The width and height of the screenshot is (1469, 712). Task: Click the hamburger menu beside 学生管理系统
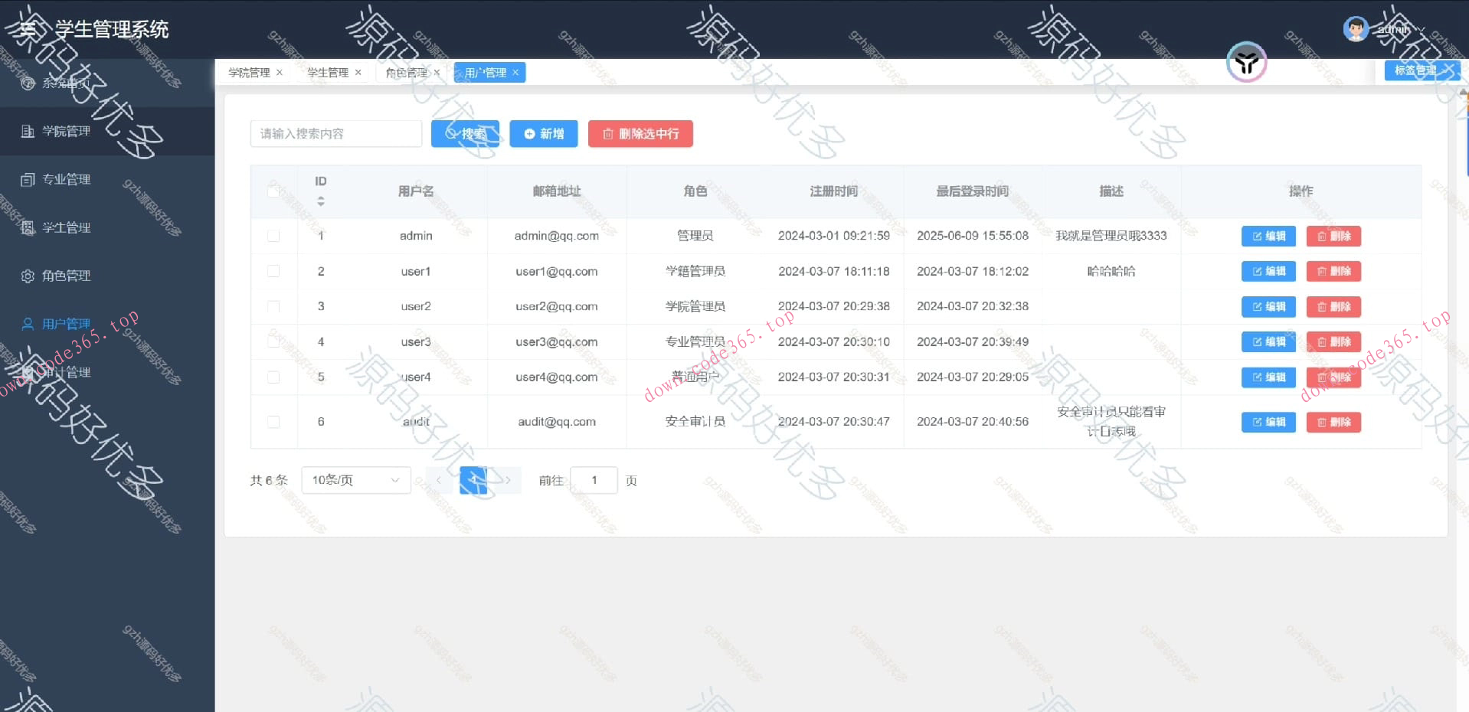[x=28, y=30]
